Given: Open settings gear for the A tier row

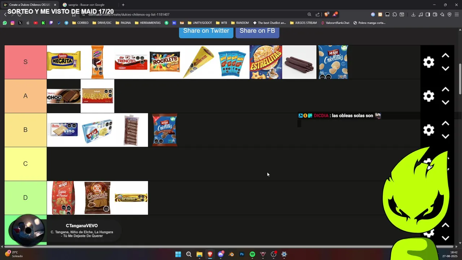Looking at the screenshot, I should pos(428,96).
